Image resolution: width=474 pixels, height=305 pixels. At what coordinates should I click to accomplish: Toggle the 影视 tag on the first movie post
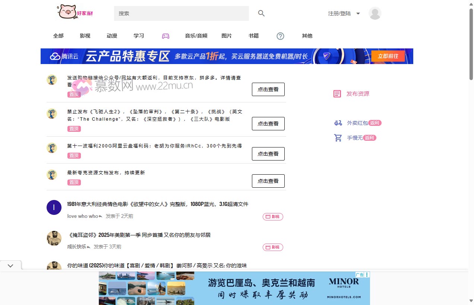(273, 216)
